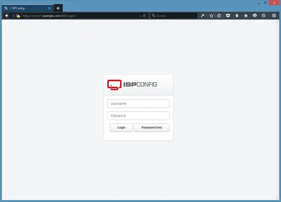Viewport: 281px width, 202px height.
Task: Click the Login button
Action: coord(121,128)
